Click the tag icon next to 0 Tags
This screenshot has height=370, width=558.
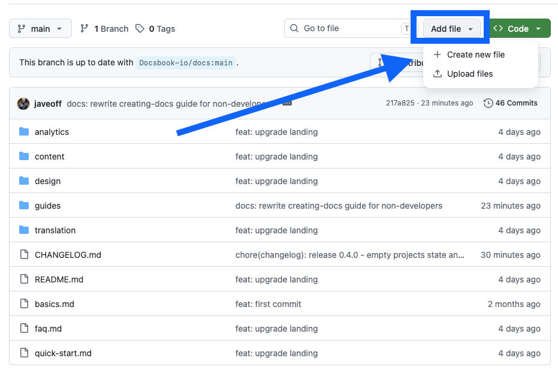pyautogui.click(x=140, y=29)
